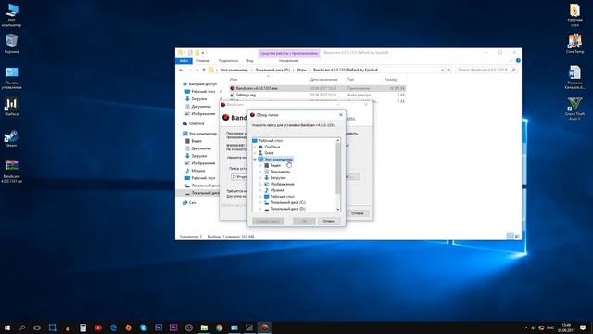Viewport: 593px width, 334px height.
Task: Expand Видео node in browse dialog
Action: (x=260, y=165)
